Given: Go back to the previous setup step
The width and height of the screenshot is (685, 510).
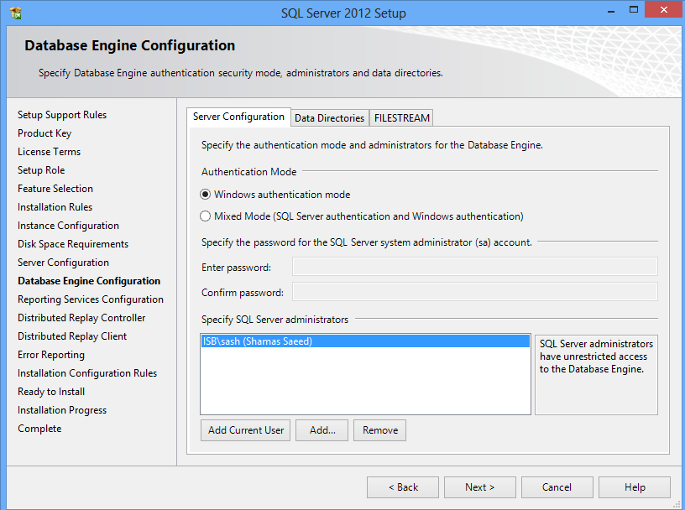Looking at the screenshot, I should [402, 487].
